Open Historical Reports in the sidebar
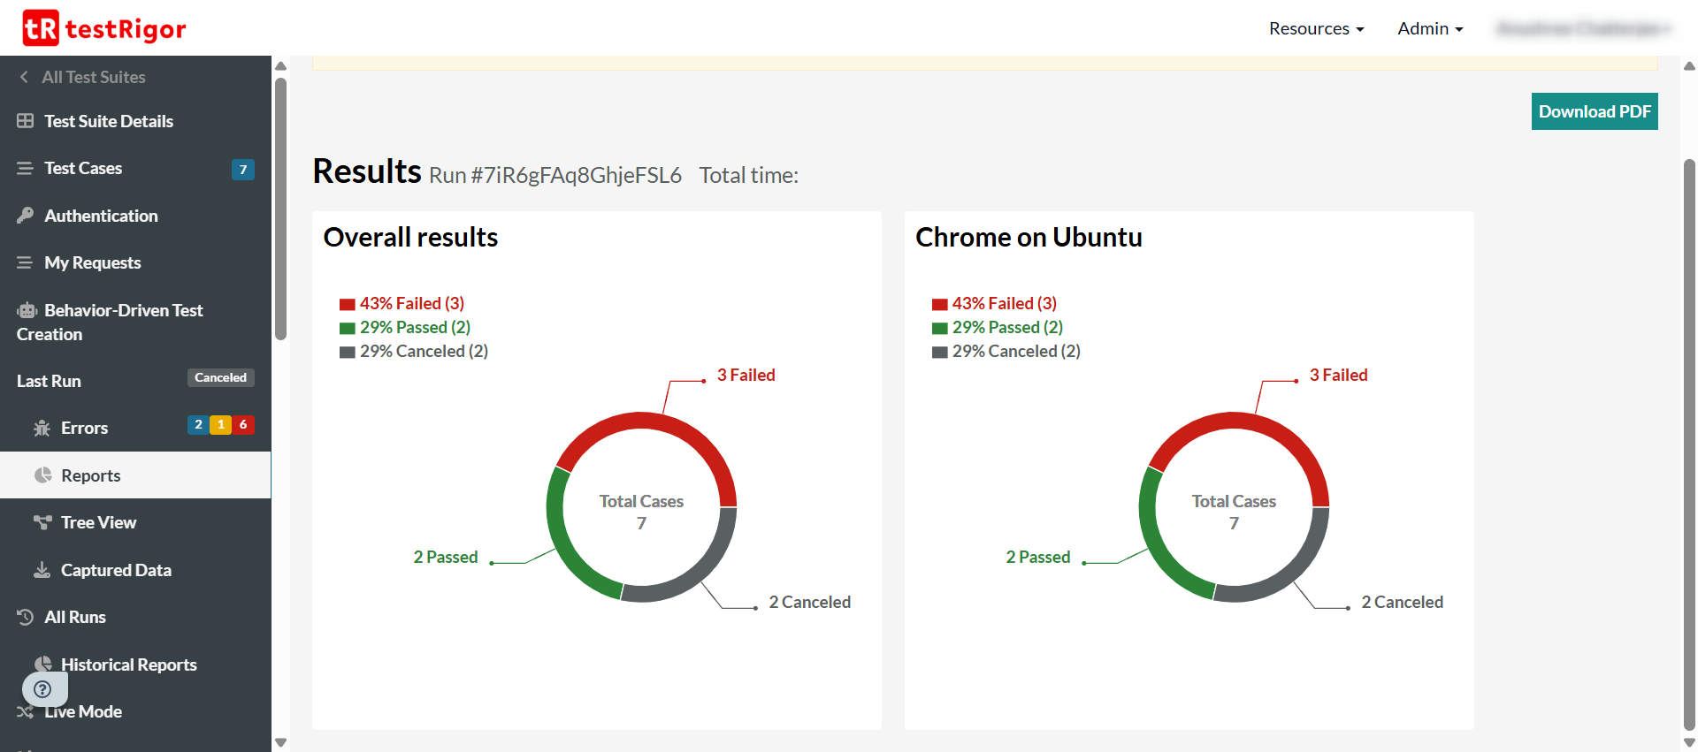 click(128, 665)
